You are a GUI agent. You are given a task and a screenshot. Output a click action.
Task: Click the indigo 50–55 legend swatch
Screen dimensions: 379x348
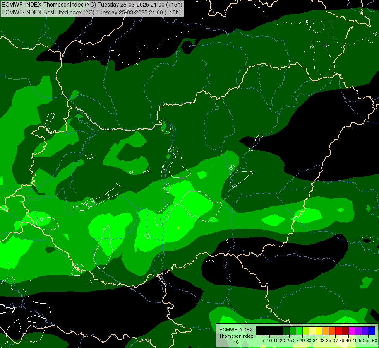coord(365,331)
